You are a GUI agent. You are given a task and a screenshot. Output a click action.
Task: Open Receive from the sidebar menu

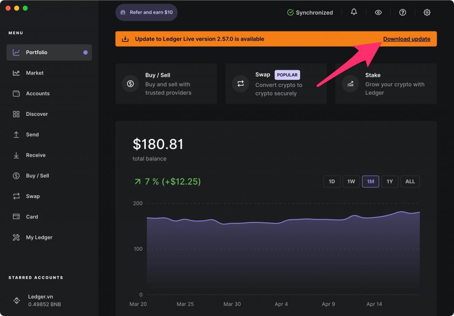coord(49,155)
